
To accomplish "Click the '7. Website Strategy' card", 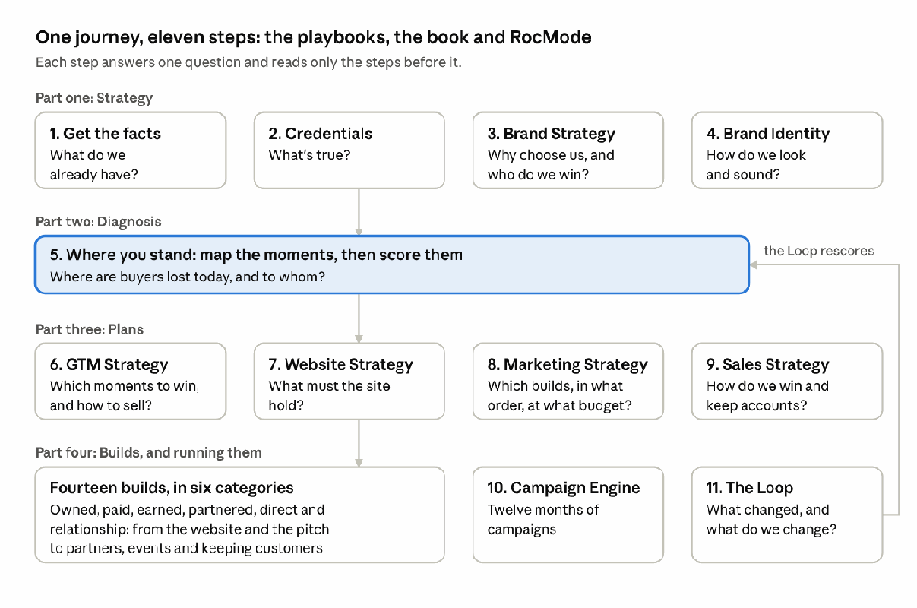I will point(349,382).
